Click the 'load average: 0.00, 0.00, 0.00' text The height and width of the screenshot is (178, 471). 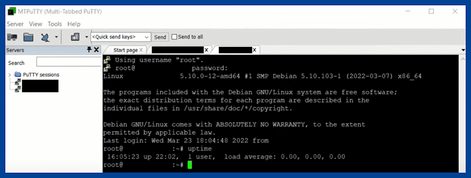click(285, 156)
